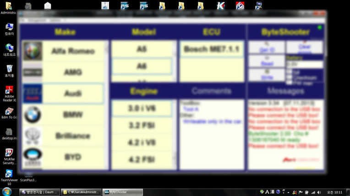Click the 漢 IME tray indicator
This screenshot has width=350, height=196.
click(x=272, y=192)
